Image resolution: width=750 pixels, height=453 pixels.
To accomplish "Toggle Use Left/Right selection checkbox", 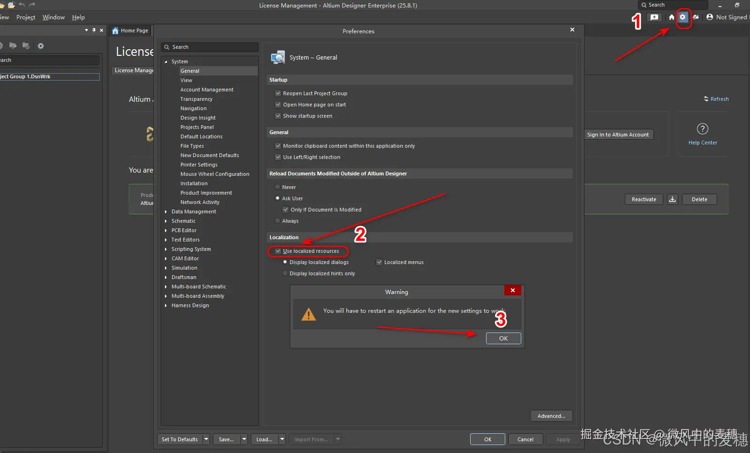I will [278, 157].
